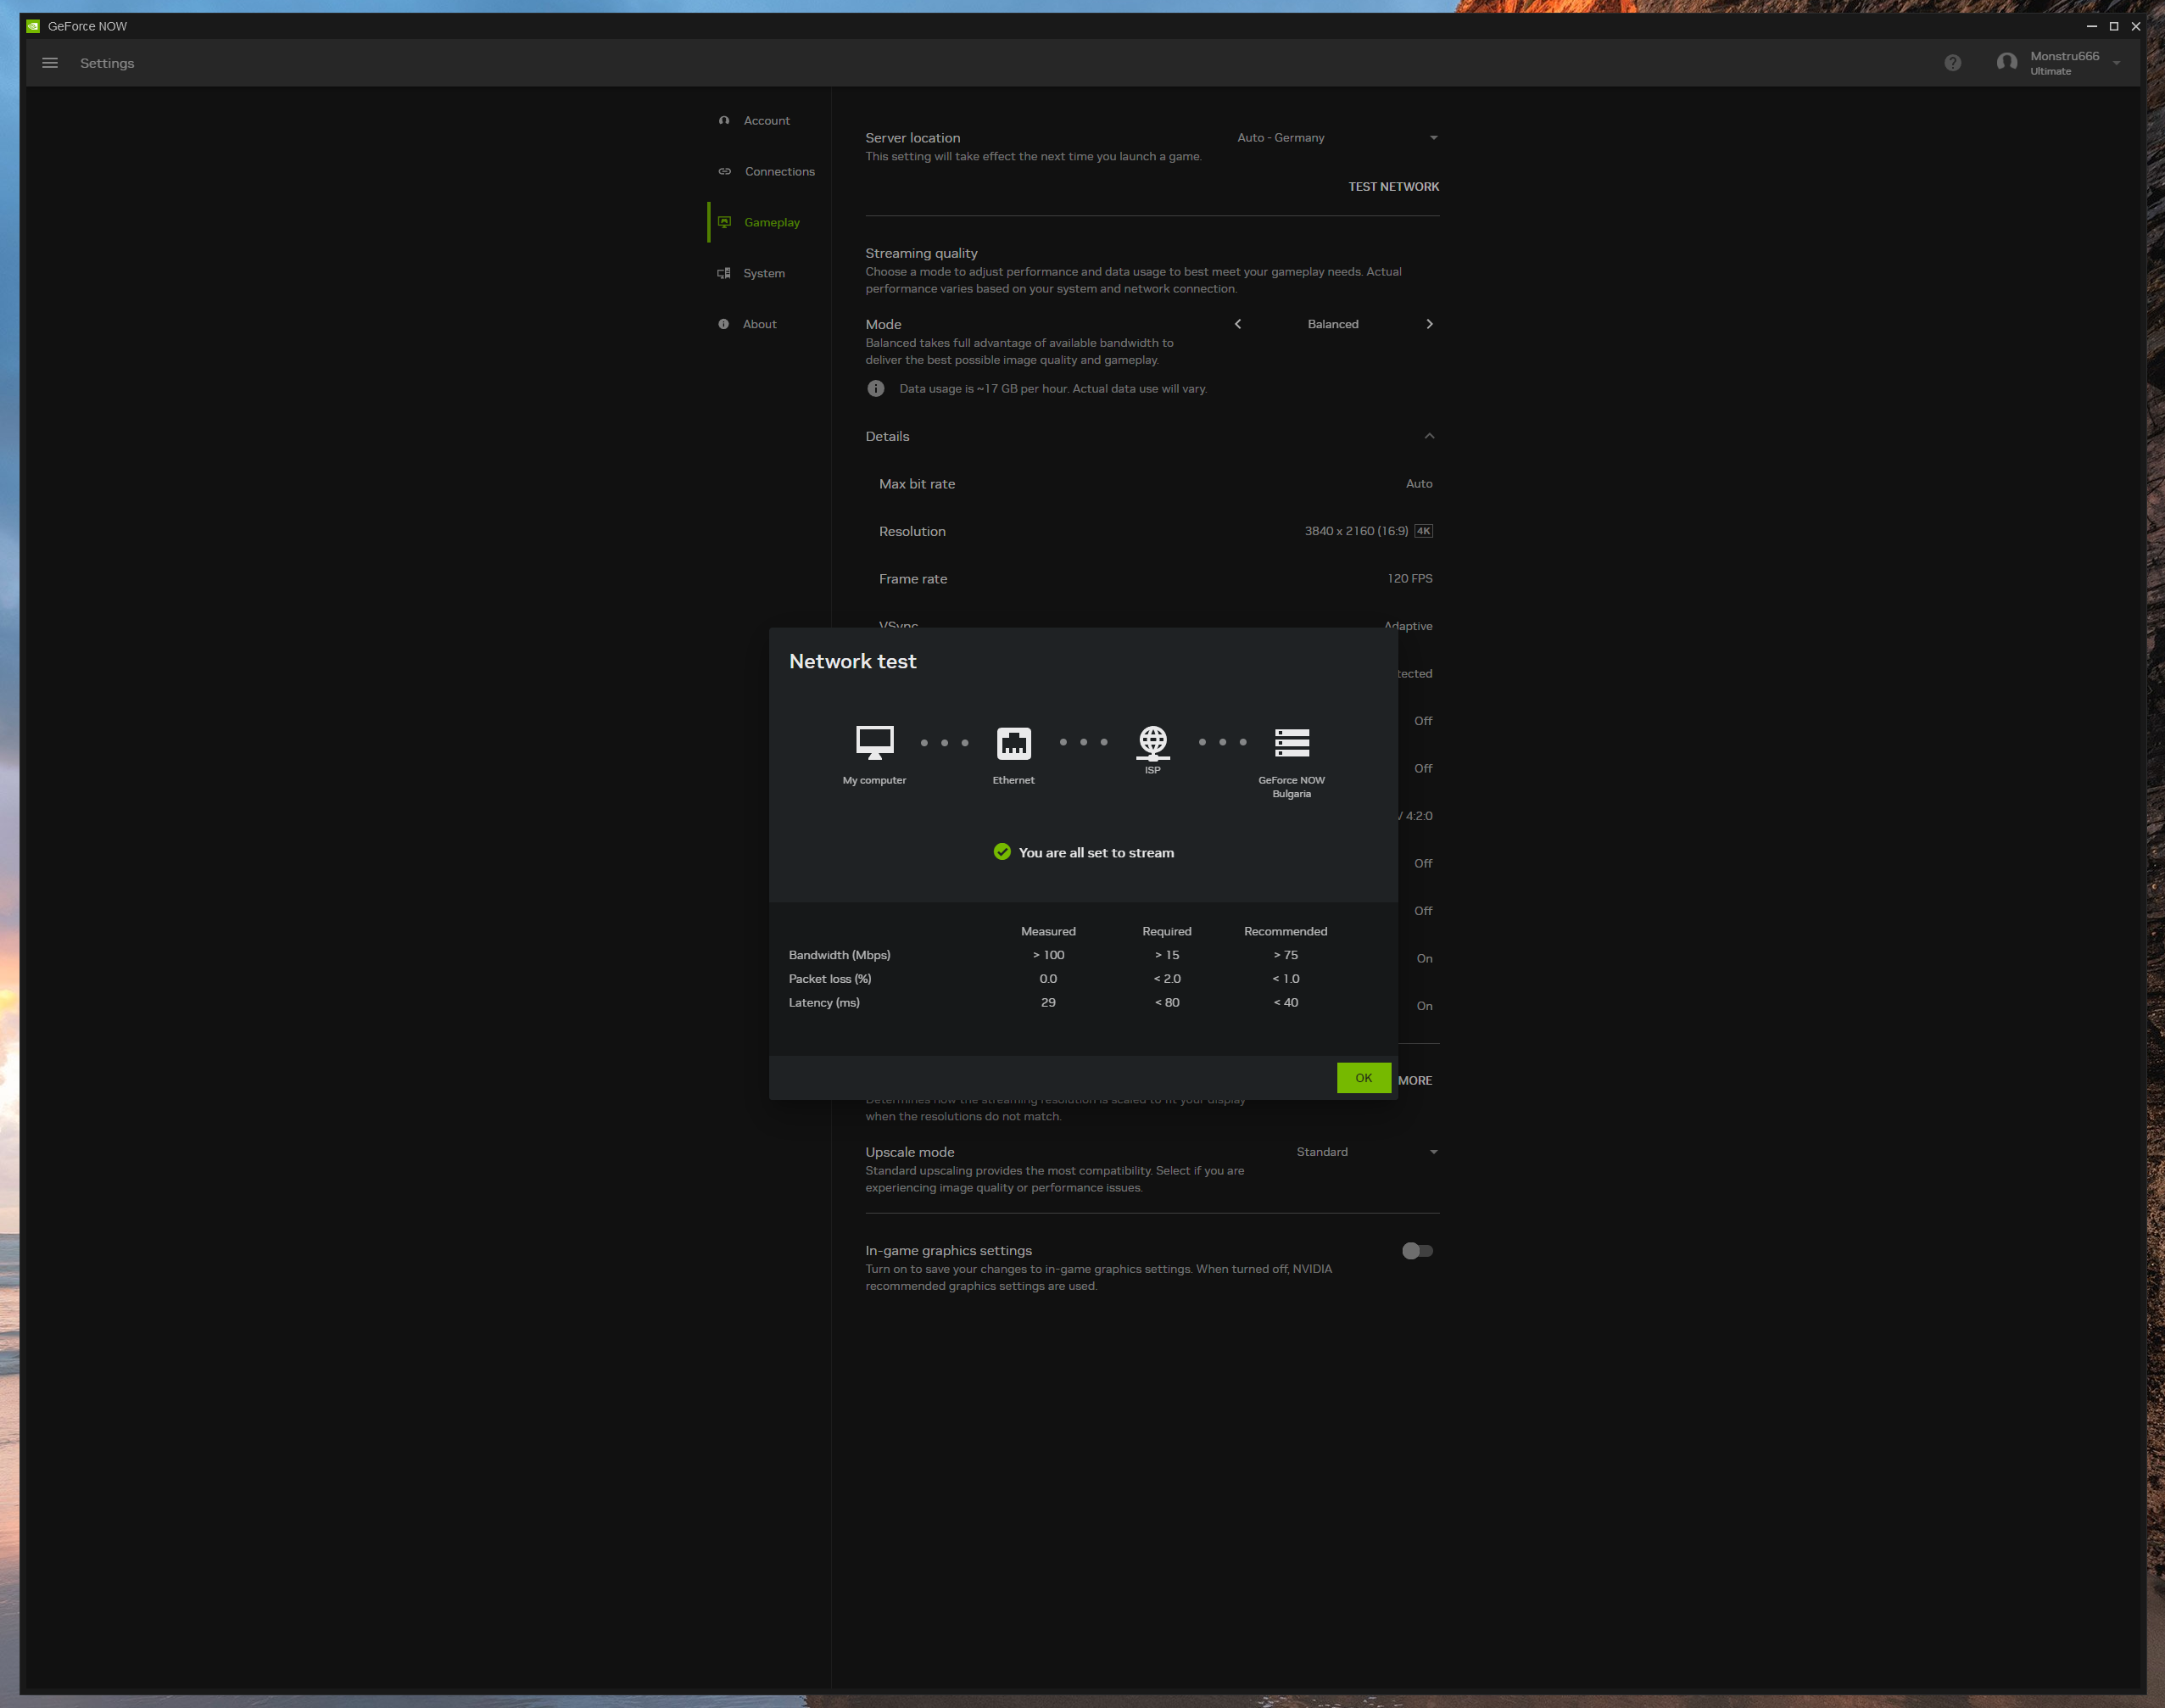This screenshot has height=1708, width=2165.
Task: Click the data usage info icon
Action: tap(876, 389)
